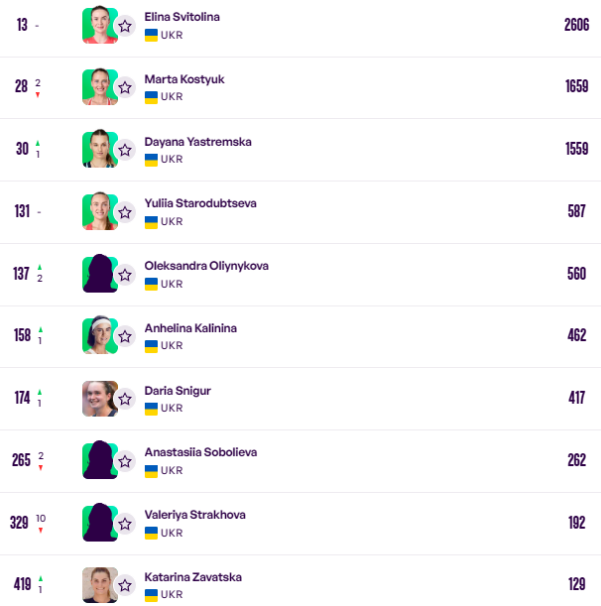The image size is (601, 606).
Task: Star Dayana Yastremska as a favorite
Action: 125,150
